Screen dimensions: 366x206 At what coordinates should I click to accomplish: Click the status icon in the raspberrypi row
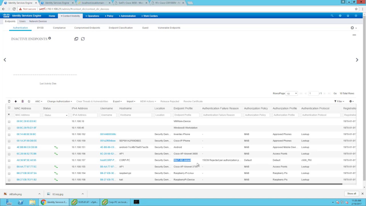coord(56,173)
